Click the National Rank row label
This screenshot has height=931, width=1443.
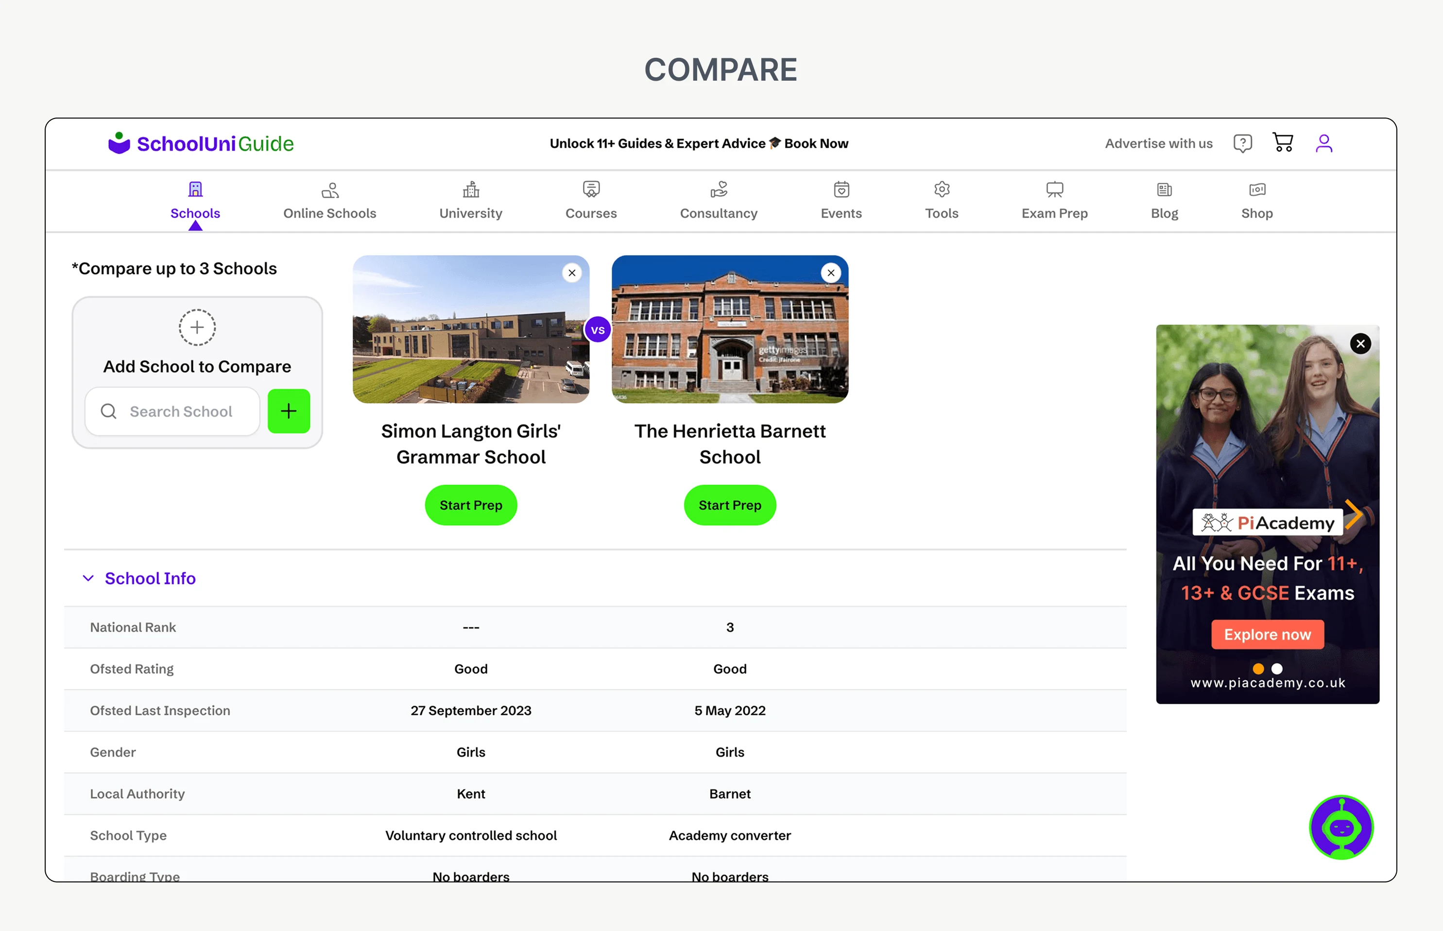(133, 627)
